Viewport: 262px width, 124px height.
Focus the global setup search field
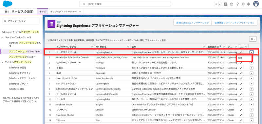click(125, 4)
